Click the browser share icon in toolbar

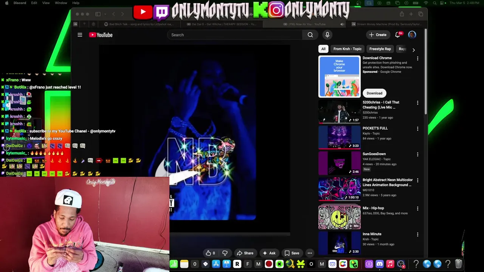(402, 14)
